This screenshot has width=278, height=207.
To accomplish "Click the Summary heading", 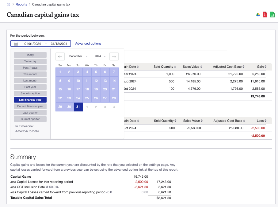I will pos(23,157).
